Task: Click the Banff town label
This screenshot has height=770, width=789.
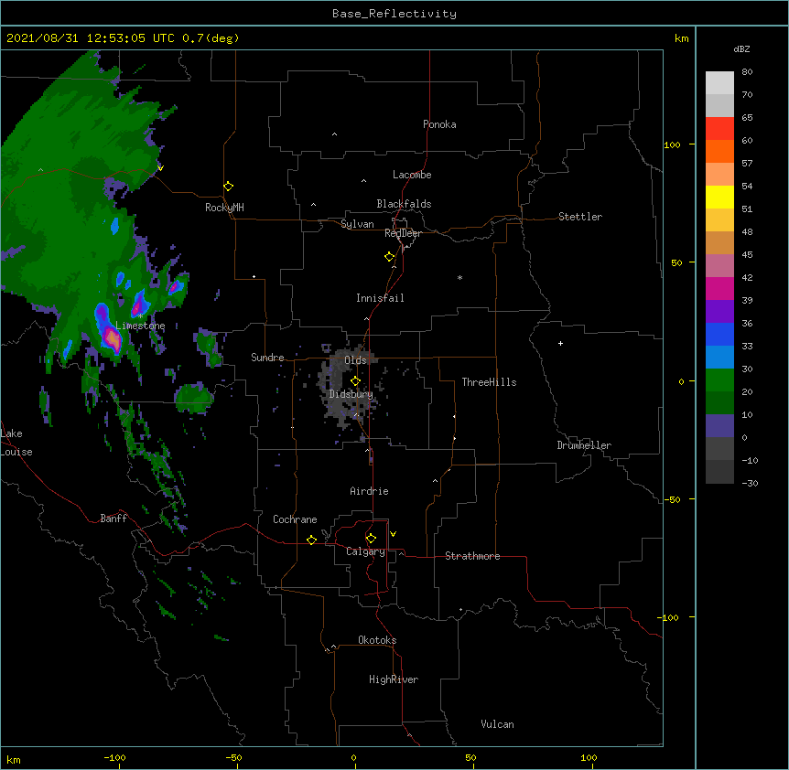Action: [x=113, y=519]
